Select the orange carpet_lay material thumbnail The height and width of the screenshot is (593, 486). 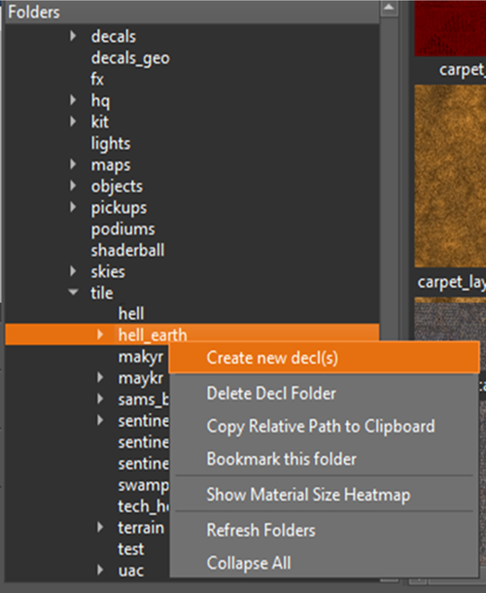[x=450, y=176]
